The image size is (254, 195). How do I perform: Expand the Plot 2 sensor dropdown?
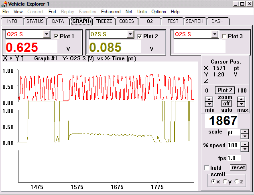click(x=130, y=35)
